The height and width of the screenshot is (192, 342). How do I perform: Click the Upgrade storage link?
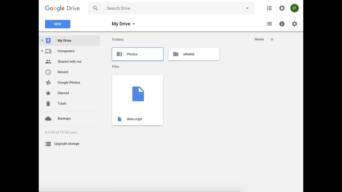click(x=67, y=144)
